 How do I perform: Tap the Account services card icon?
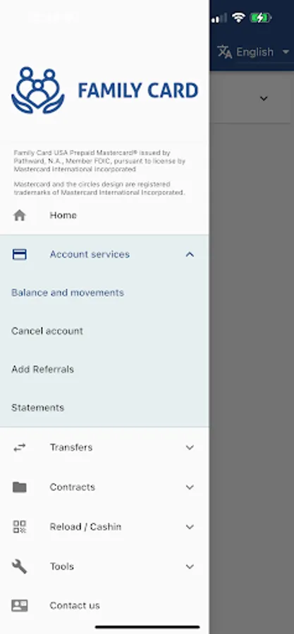pyautogui.click(x=20, y=254)
